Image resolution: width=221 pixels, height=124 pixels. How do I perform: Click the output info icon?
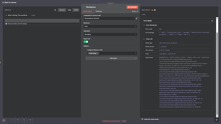(155, 10)
